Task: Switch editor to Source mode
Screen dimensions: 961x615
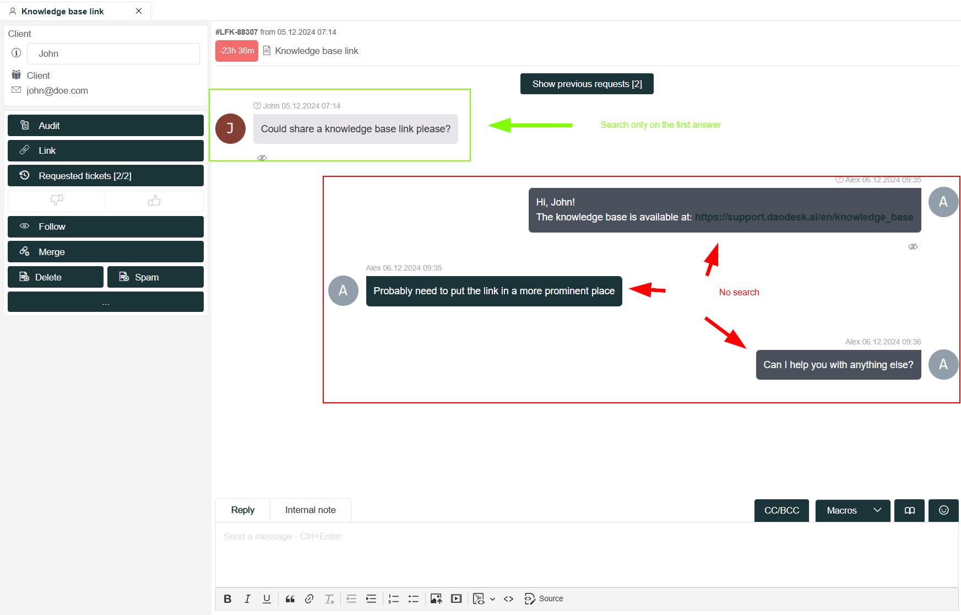Action: [544, 598]
